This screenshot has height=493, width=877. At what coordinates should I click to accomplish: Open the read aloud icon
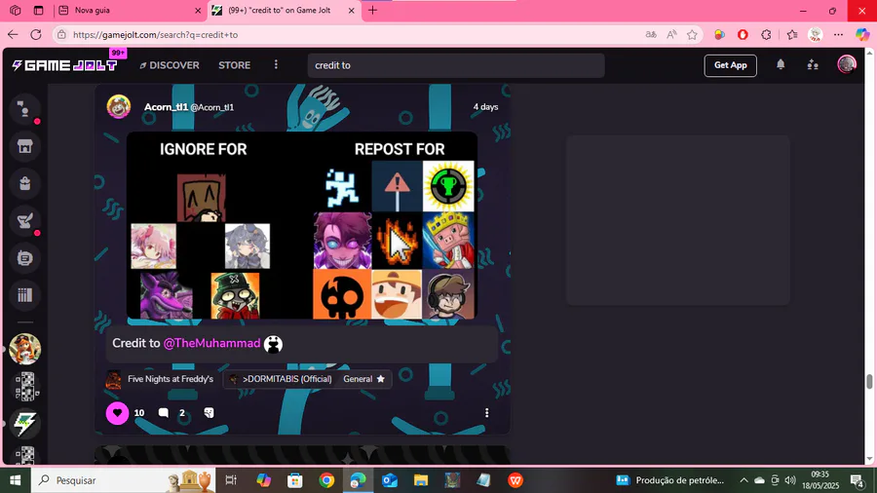[671, 35]
